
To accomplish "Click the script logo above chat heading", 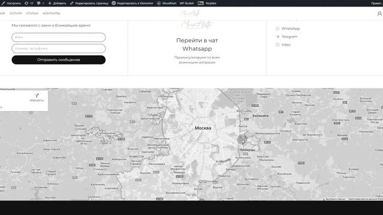I will pos(197,24).
